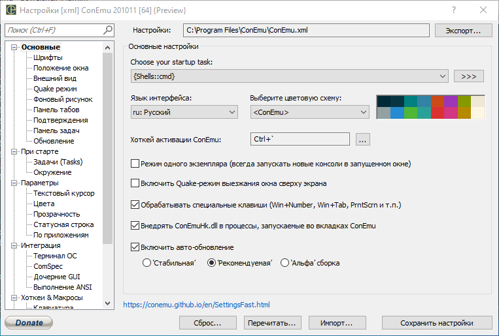Open the Панель задач settings page
The height and width of the screenshot is (336, 499).
[56, 130]
